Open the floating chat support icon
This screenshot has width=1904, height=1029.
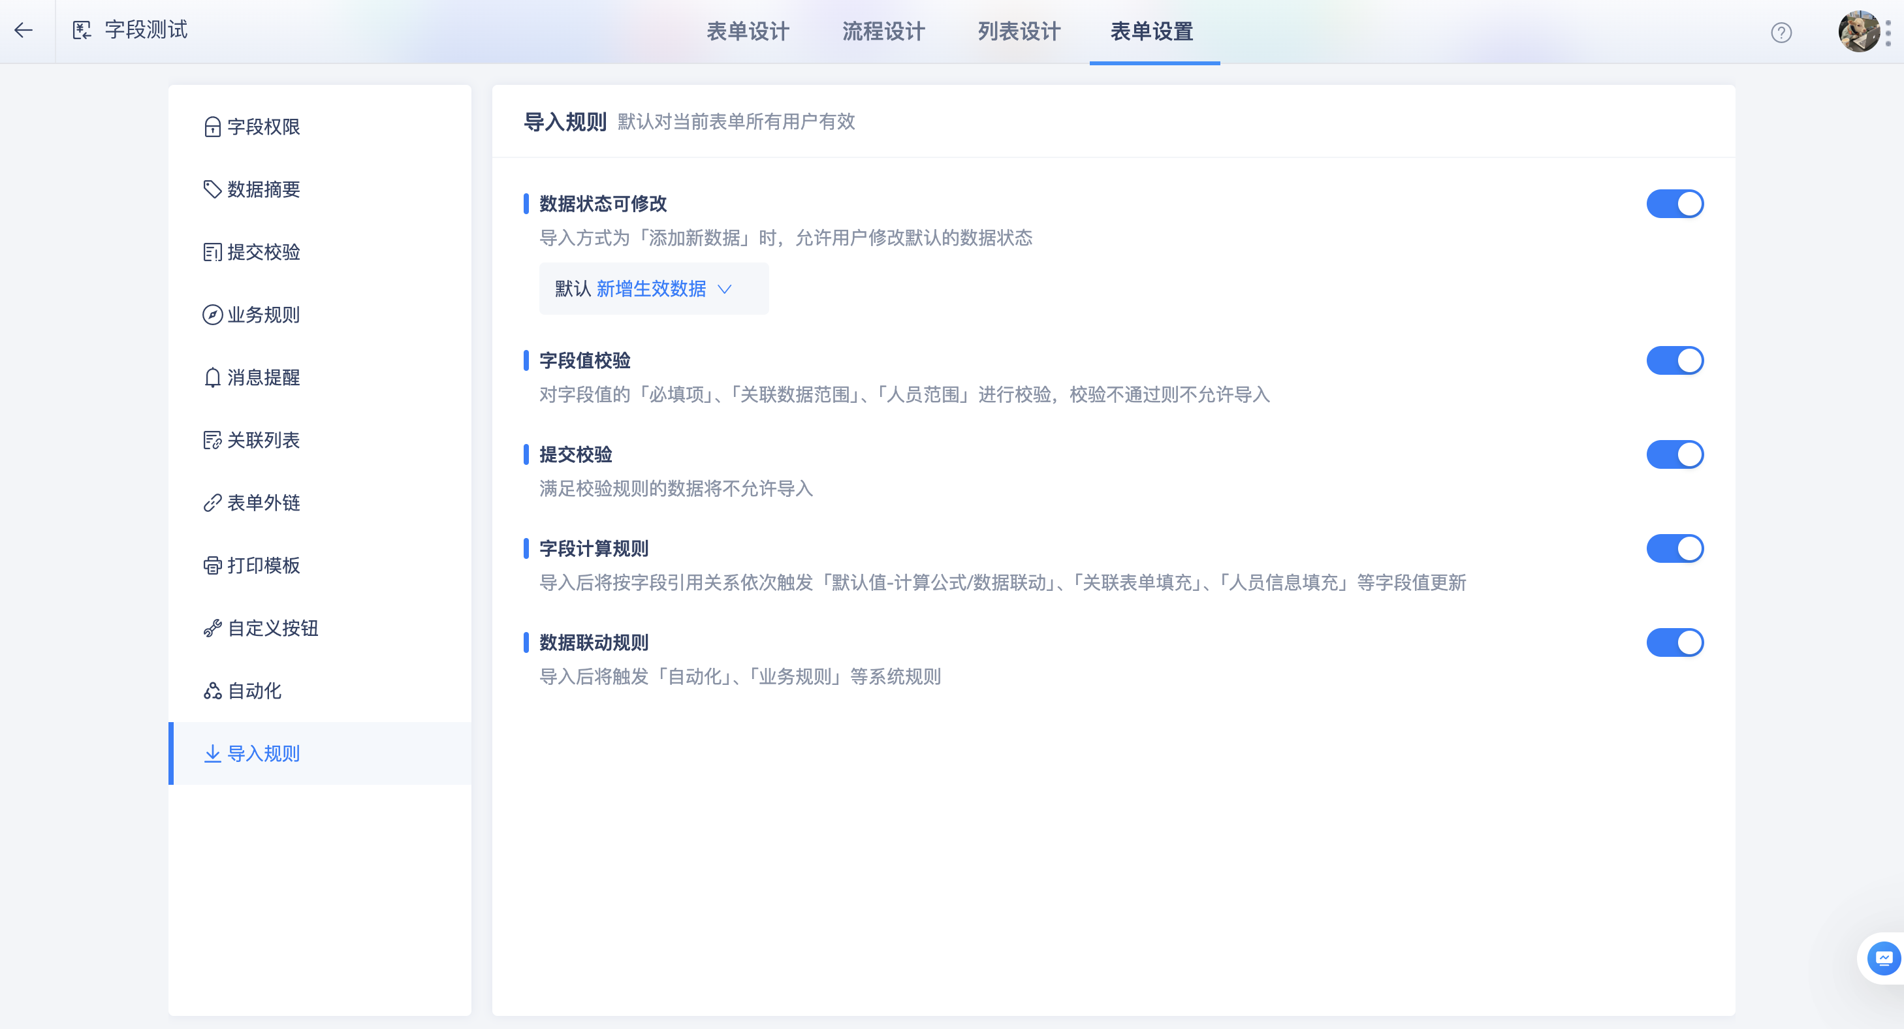click(1883, 958)
